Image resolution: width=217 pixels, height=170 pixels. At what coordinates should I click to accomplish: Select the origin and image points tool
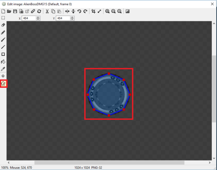3,76
